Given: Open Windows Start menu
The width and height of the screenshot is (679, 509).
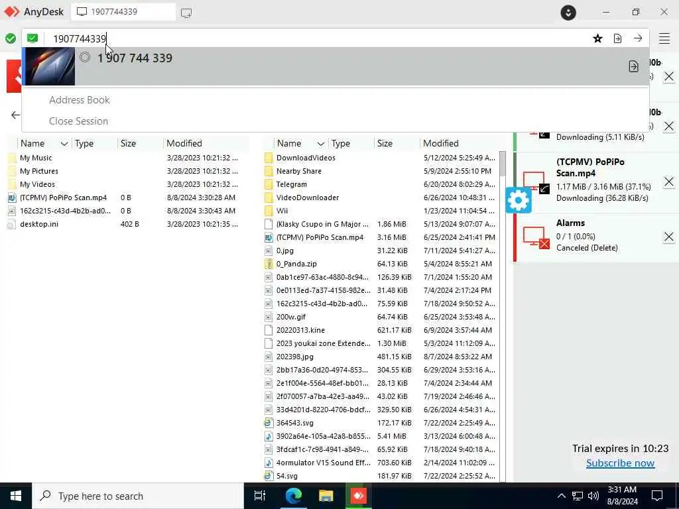Looking at the screenshot, I should (16, 496).
